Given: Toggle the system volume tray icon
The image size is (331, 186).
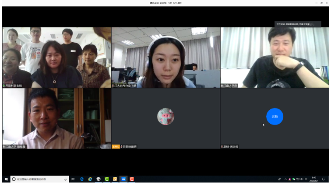Looking at the screenshot, I should (x=302, y=179).
